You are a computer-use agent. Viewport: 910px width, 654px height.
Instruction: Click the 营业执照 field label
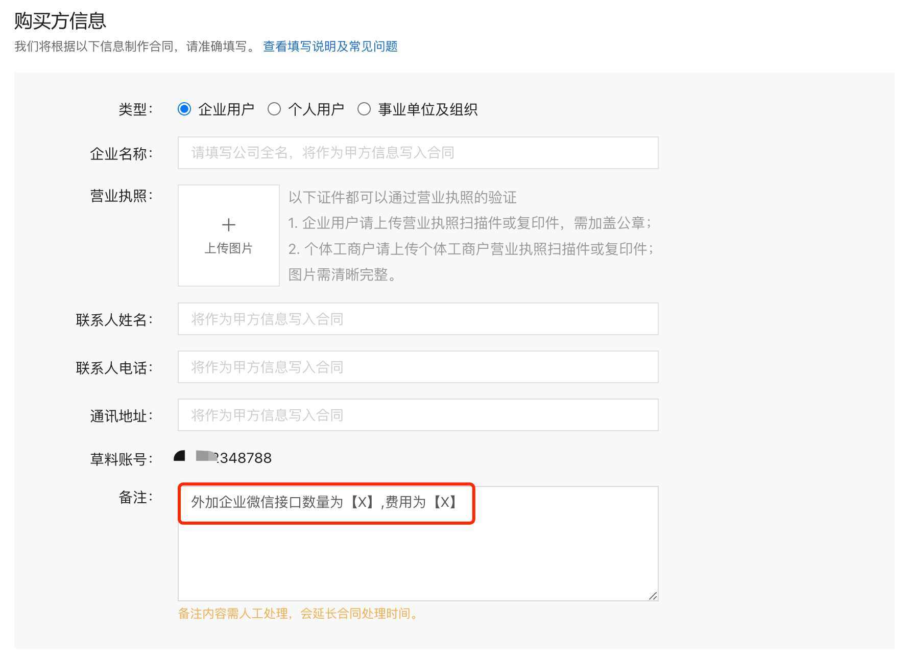(123, 195)
